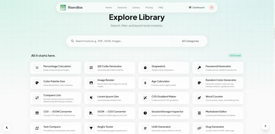The image size is (275, 134).
Task: Click the page vertical scrollbar
Action: [274, 33]
